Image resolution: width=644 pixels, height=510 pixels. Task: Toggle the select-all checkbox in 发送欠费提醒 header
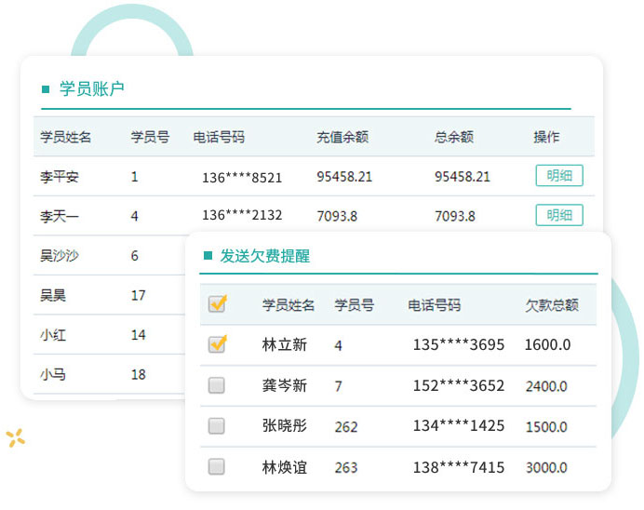tap(217, 304)
